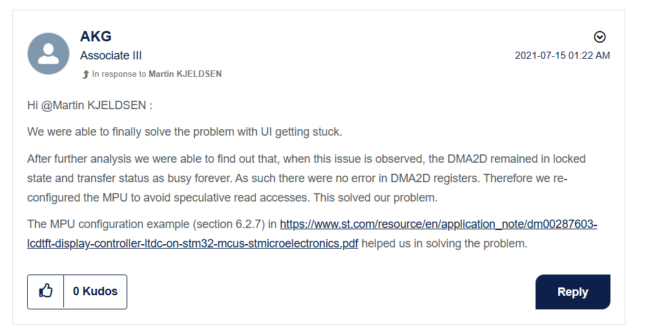Click the Associate III rank label
The width and height of the screenshot is (646, 332).
point(110,56)
